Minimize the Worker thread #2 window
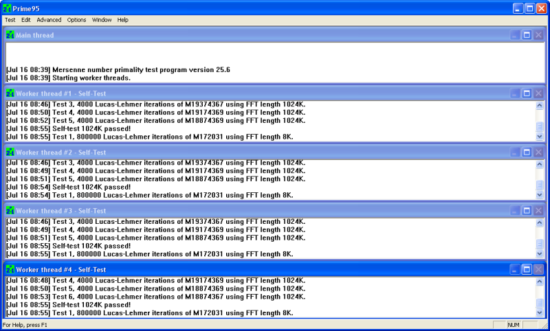 click(x=515, y=152)
